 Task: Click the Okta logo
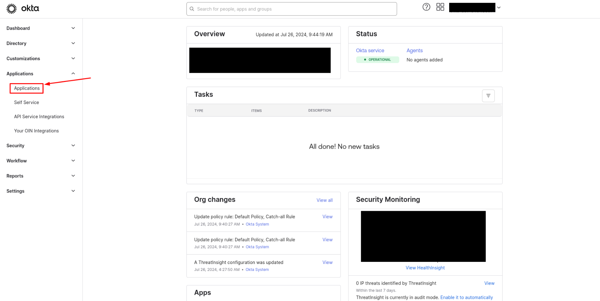(23, 8)
